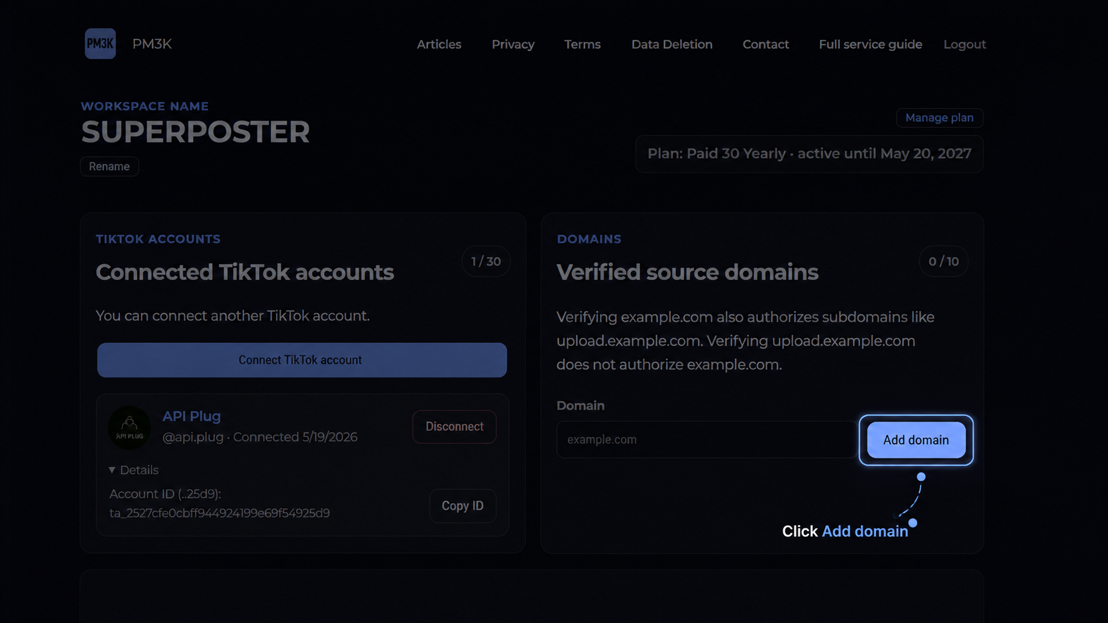This screenshot has width=1108, height=623.
Task: Click Connect TikTok account button
Action: click(x=302, y=360)
